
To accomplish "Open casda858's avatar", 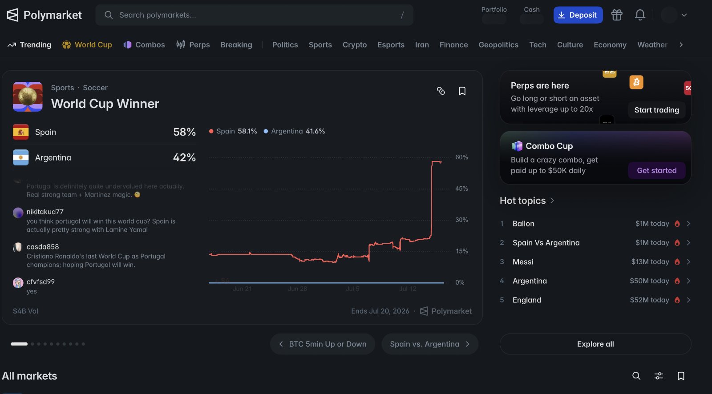I will [x=18, y=247].
